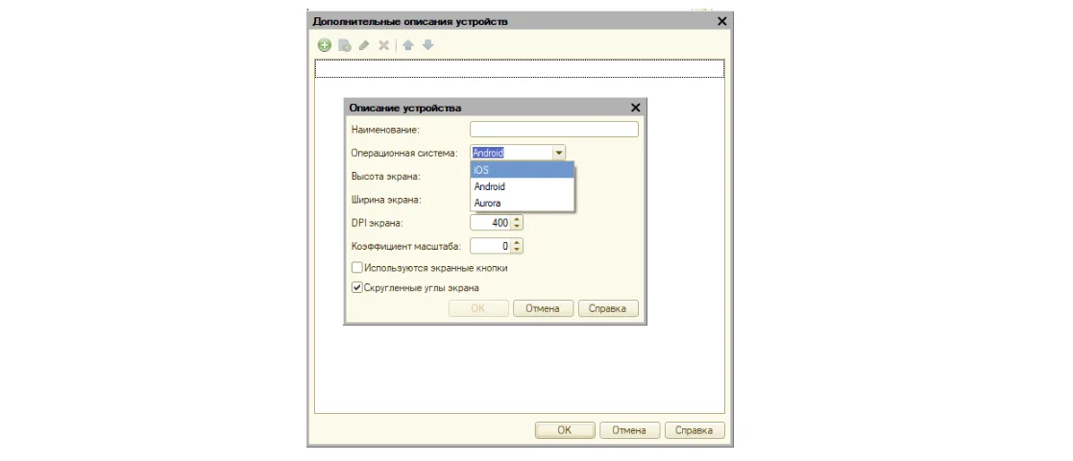Increase DPI экрана with up spinner
The image size is (1073, 461).
(518, 220)
